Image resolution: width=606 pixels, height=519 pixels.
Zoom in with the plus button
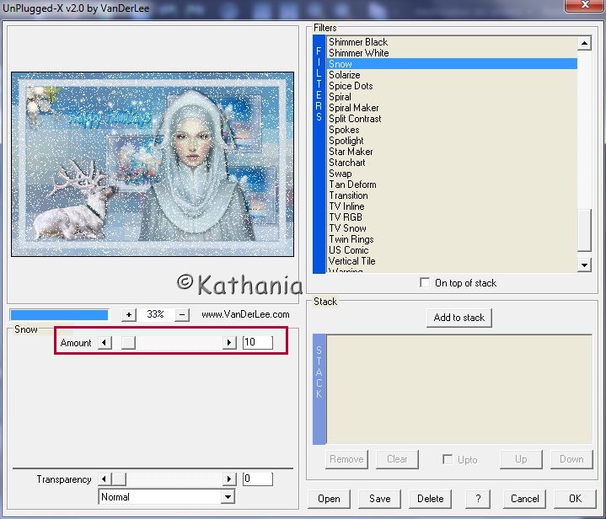point(129,314)
